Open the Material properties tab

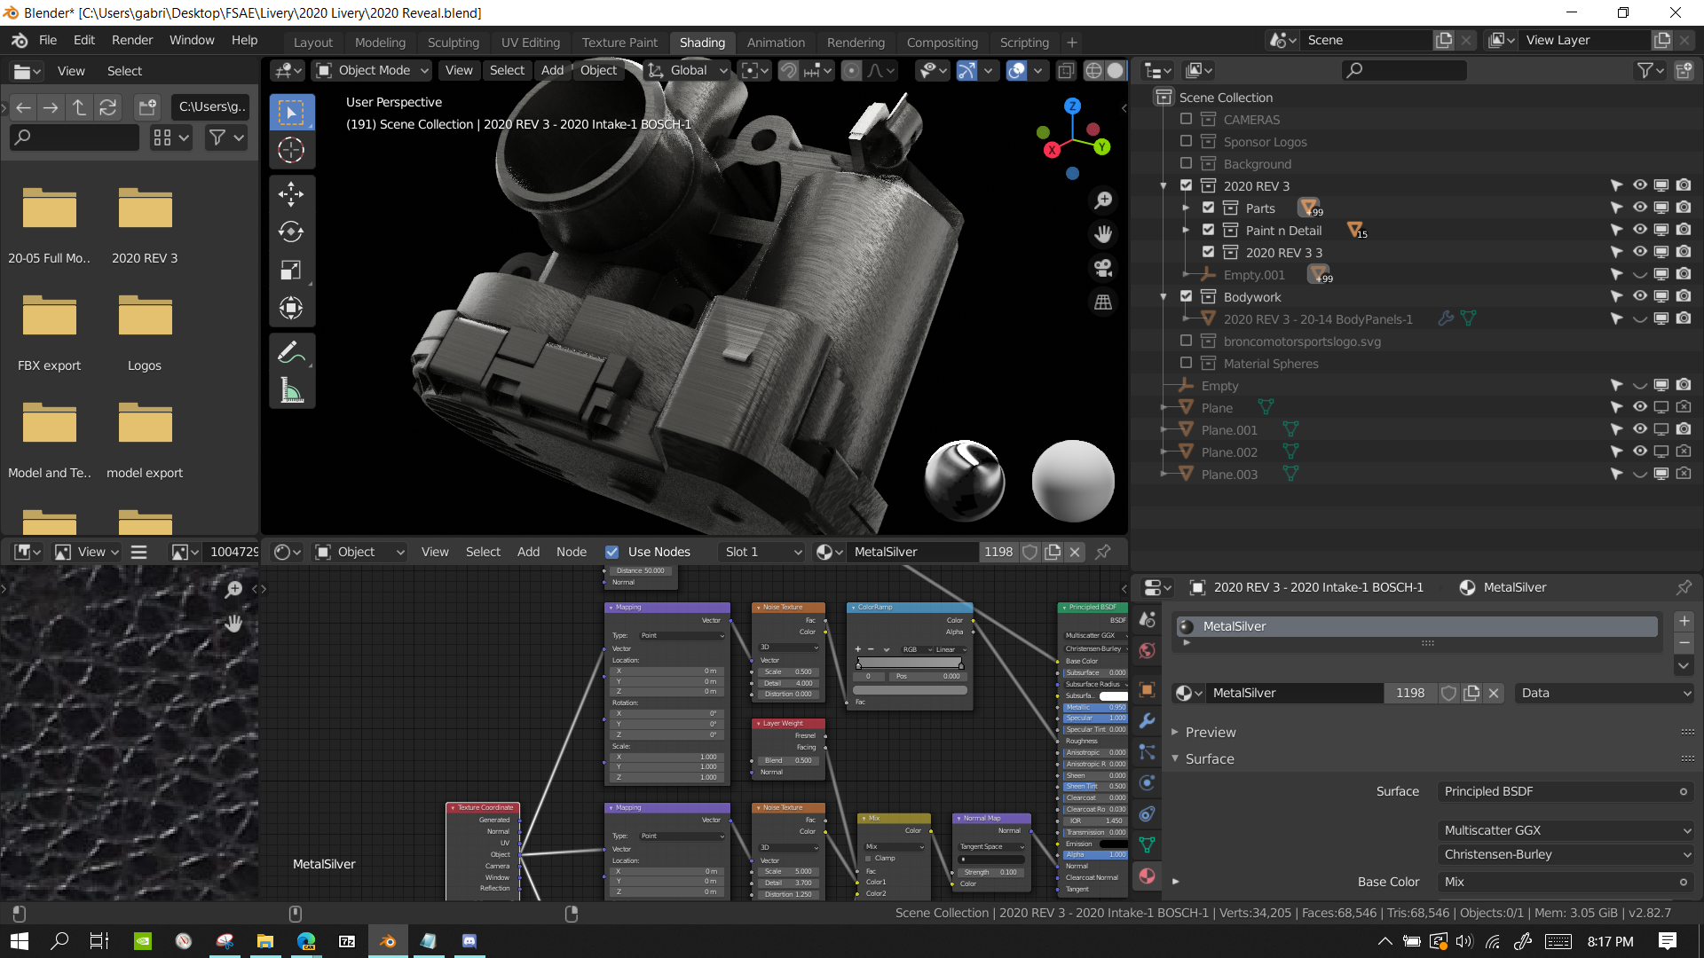click(x=1147, y=876)
